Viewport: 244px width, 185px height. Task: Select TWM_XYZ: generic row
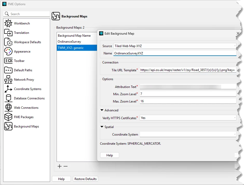(x=77, y=48)
